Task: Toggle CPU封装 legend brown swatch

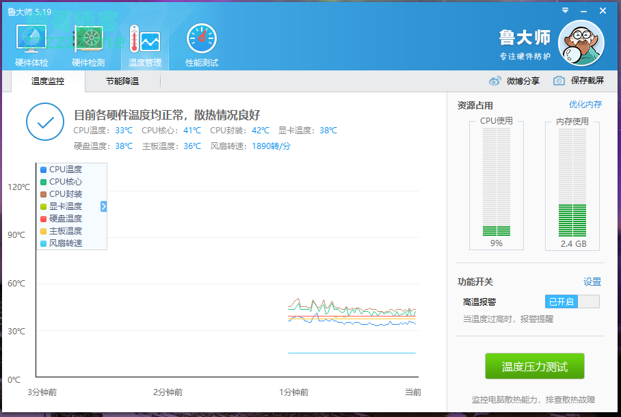Action: (x=44, y=194)
